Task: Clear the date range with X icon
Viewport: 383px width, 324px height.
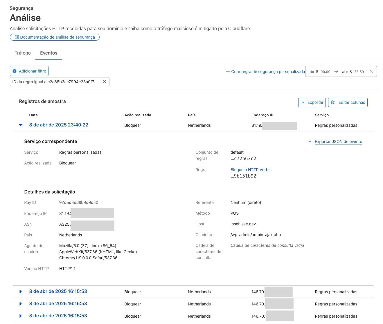Action: coord(371,72)
